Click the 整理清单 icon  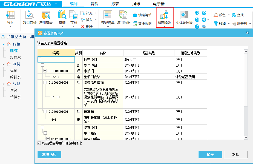click(108, 16)
